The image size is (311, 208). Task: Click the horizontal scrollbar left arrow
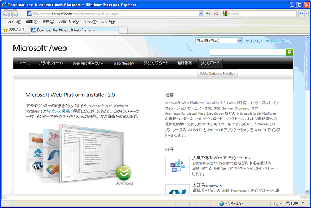(x=4, y=196)
